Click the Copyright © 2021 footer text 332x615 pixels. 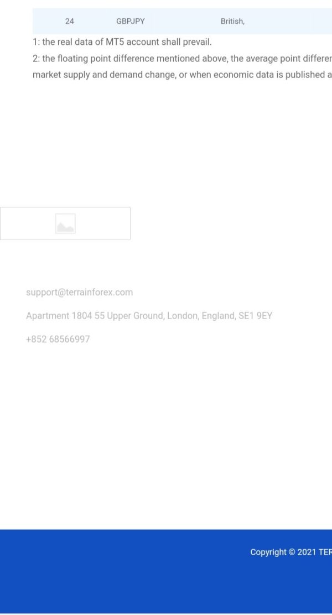[291, 553]
